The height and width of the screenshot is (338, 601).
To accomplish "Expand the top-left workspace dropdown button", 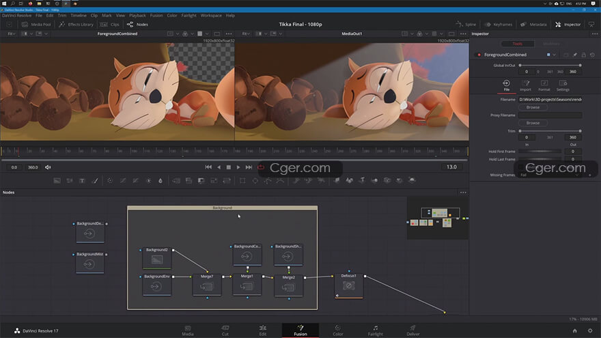I will tap(9, 24).
